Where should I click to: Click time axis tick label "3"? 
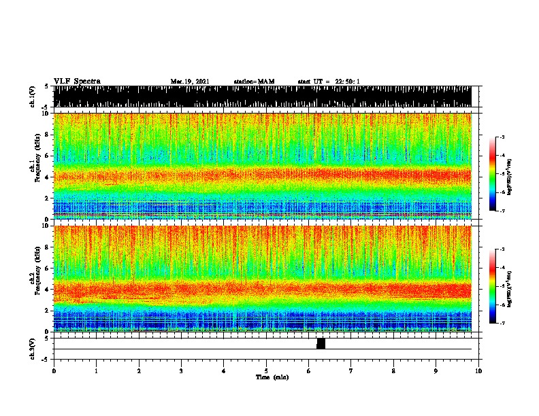click(x=181, y=371)
